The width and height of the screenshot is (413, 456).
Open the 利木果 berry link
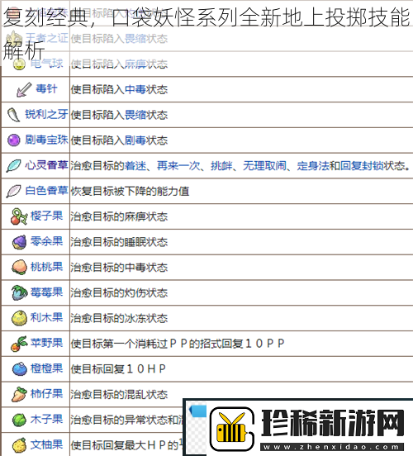click(46, 317)
